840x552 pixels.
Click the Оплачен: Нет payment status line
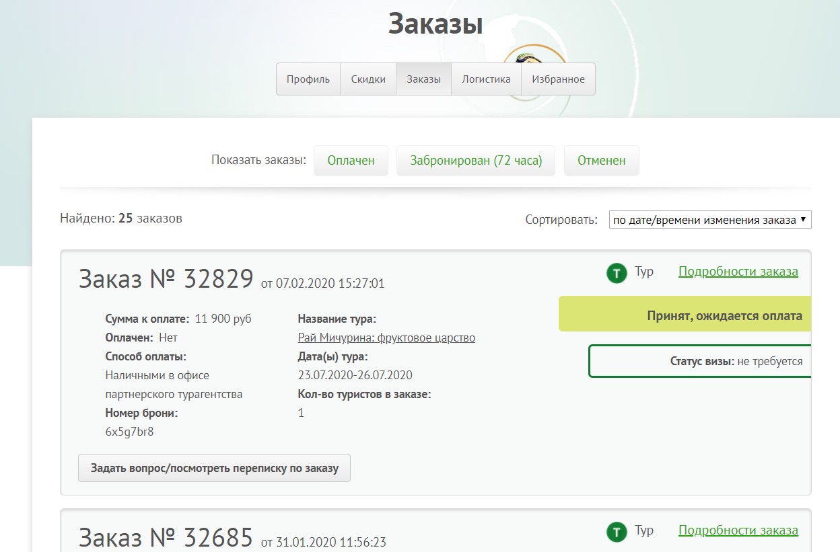[141, 338]
